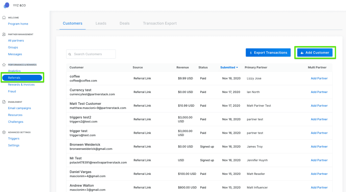Viewport: 346px width, 192px height.
Task: Click the Welcome home icon in sidebar
Action: click(4, 18)
